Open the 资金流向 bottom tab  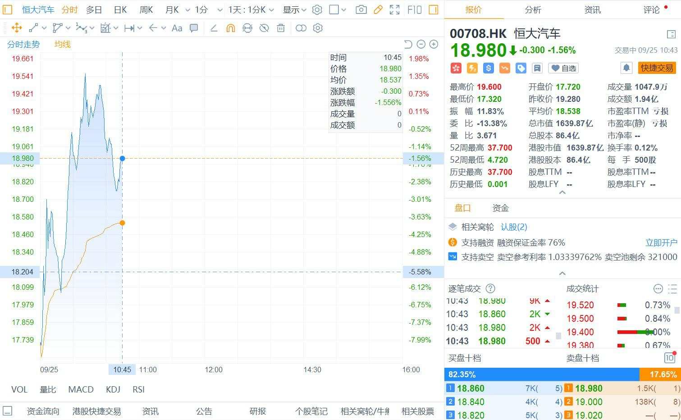43,411
